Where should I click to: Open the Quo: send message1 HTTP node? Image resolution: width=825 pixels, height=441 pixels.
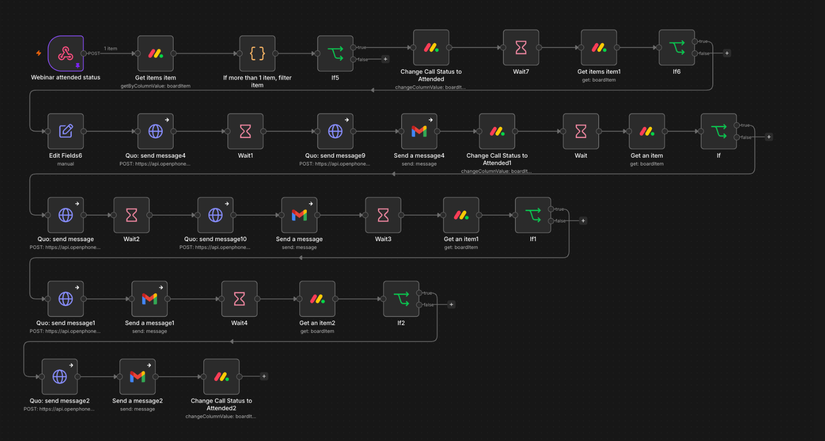point(65,299)
